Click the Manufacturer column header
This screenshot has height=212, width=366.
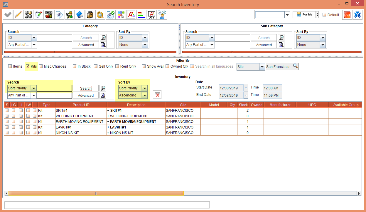tap(280, 105)
